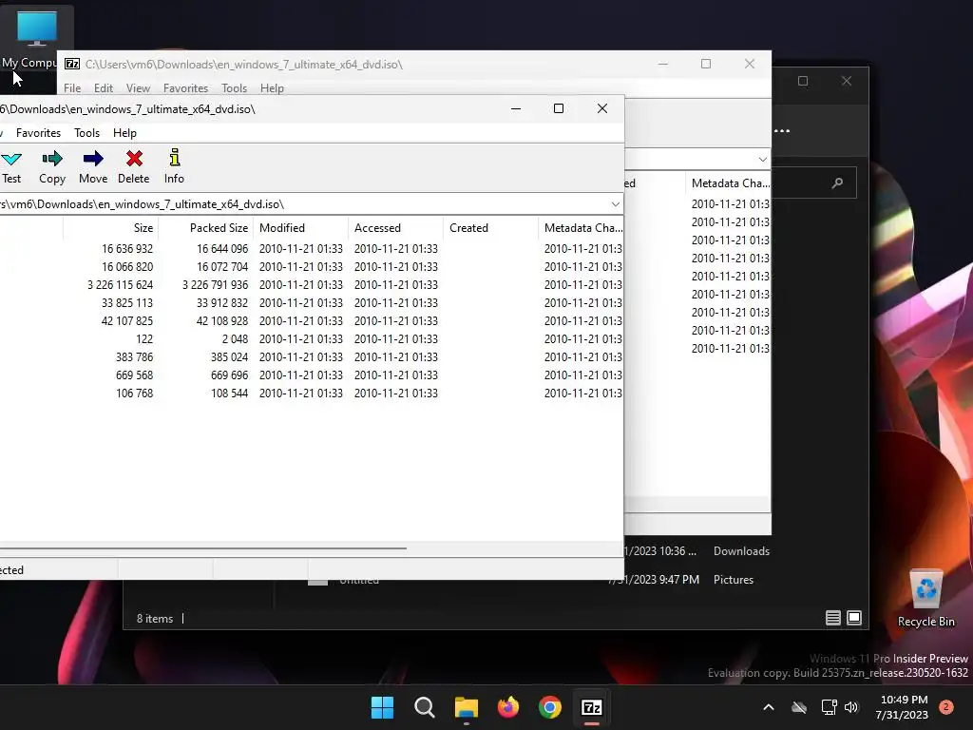
Task: Click the Downloads entry in File Explorer
Action: tap(741, 551)
